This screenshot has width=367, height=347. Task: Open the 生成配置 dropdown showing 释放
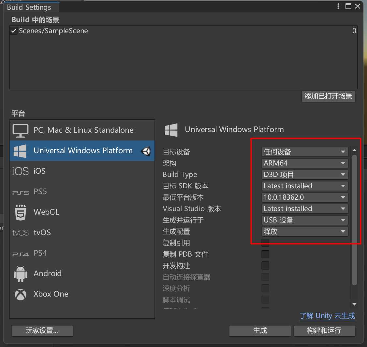pos(305,232)
